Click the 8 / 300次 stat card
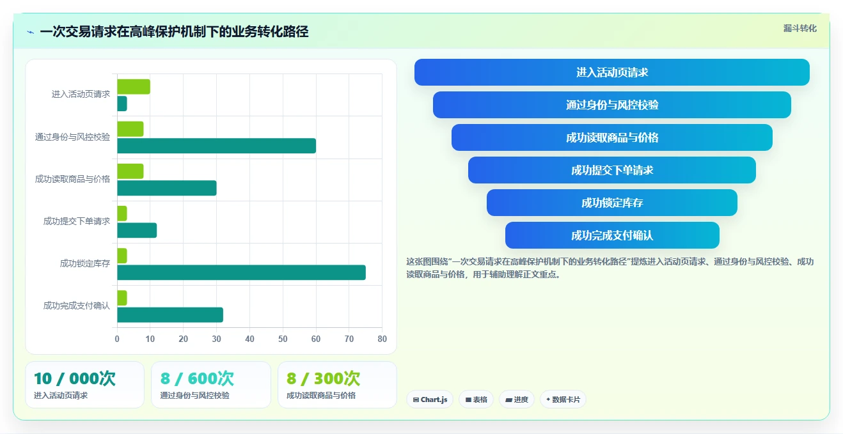 coord(337,385)
